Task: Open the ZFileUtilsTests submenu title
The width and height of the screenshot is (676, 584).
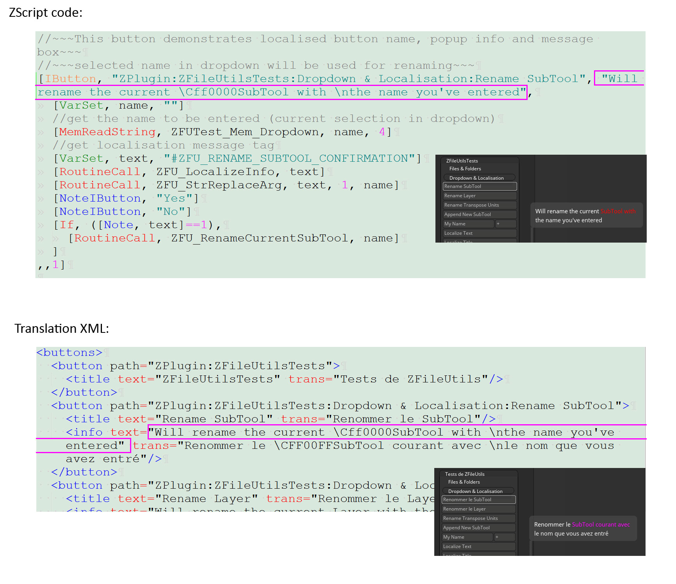Action: pos(462,161)
